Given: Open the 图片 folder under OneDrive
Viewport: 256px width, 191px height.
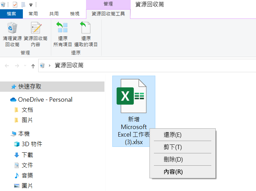Looking at the screenshot, I should [x=27, y=120].
